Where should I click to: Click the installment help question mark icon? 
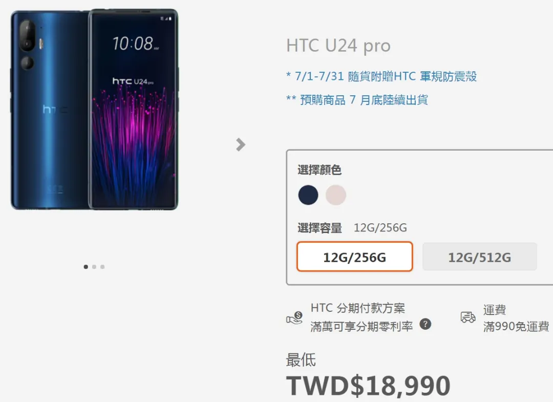[x=426, y=324]
